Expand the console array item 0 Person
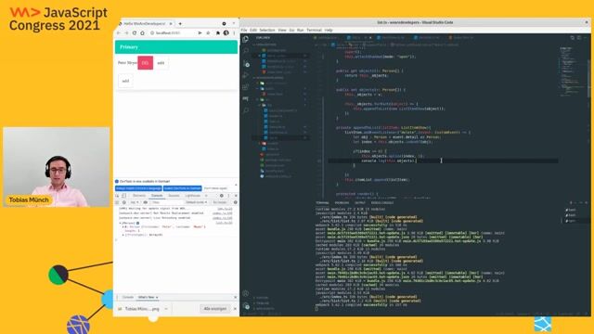 coord(123,226)
